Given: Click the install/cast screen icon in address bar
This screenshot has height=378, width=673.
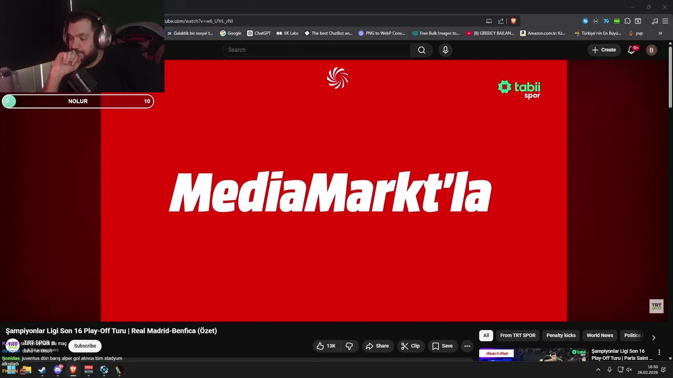Looking at the screenshot, I should [489, 21].
